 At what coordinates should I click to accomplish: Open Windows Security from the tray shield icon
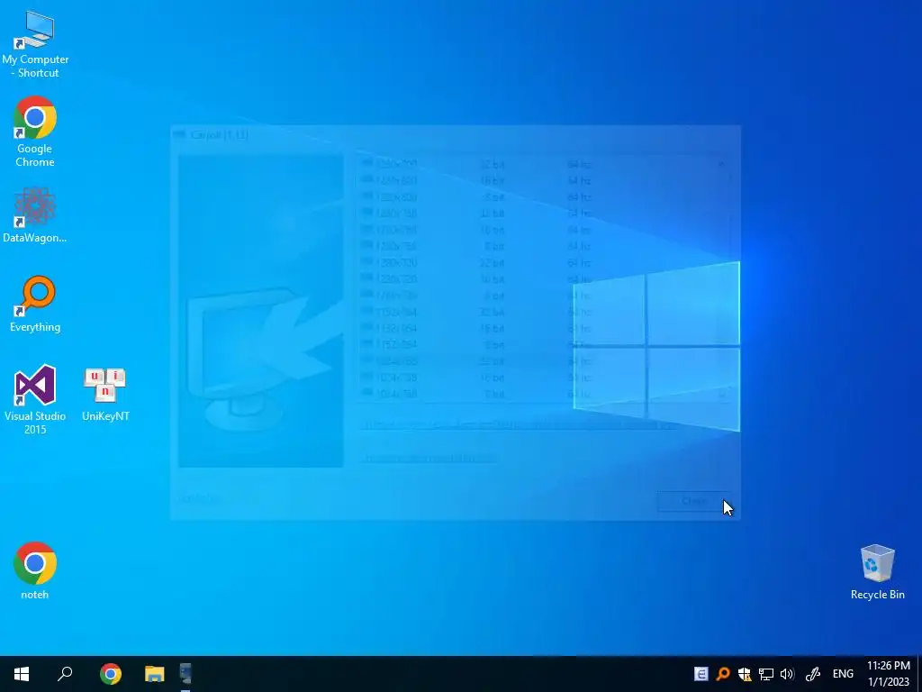coord(745,674)
